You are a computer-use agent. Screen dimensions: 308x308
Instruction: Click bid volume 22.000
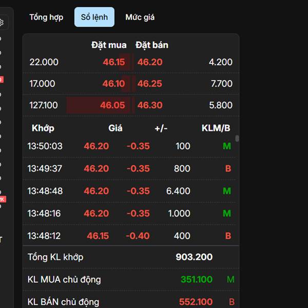click(44, 62)
